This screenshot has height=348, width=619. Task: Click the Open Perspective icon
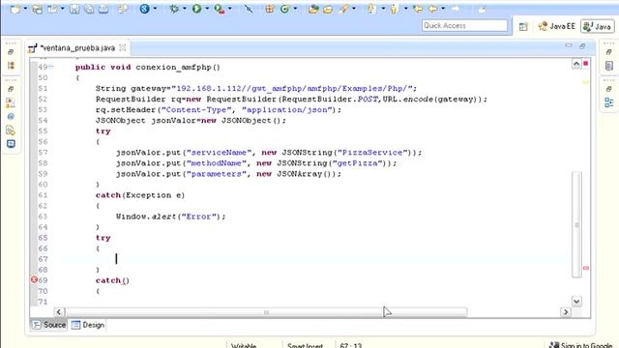[x=523, y=26]
